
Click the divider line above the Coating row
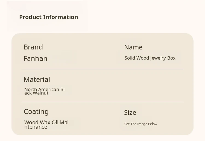click(102, 102)
